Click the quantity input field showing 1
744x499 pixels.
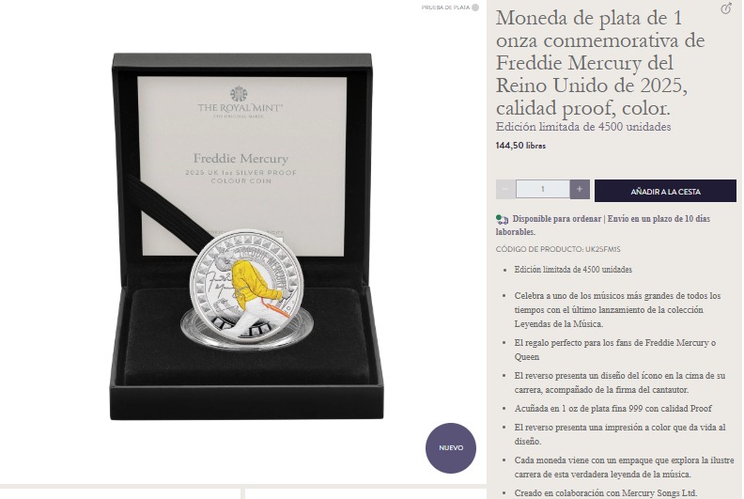[542, 189]
